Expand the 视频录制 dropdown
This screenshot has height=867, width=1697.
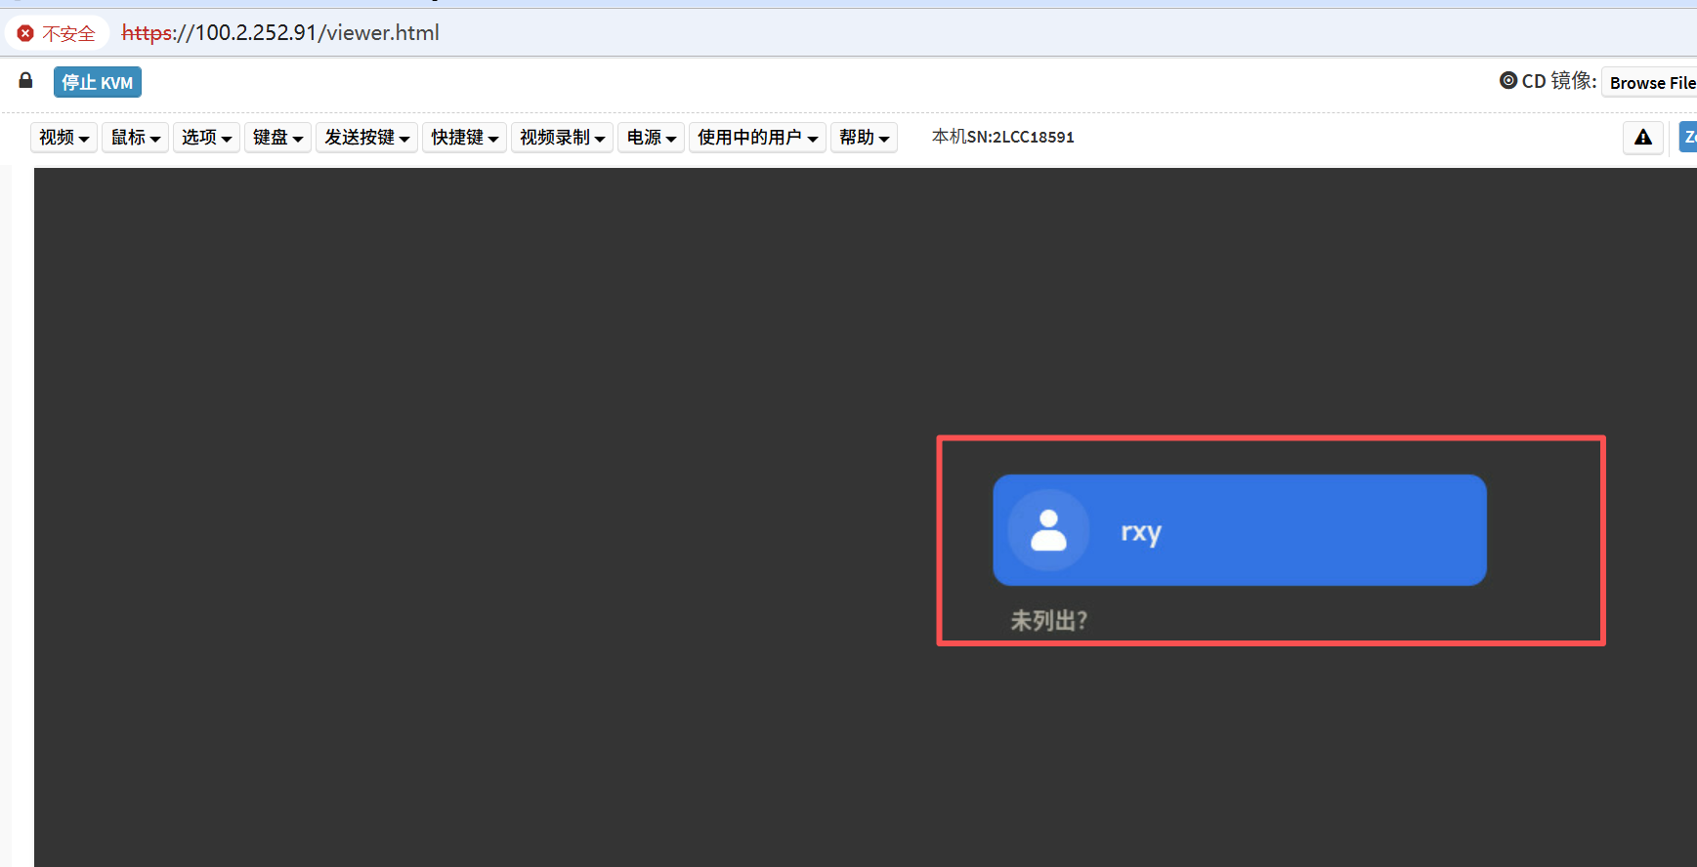(562, 138)
